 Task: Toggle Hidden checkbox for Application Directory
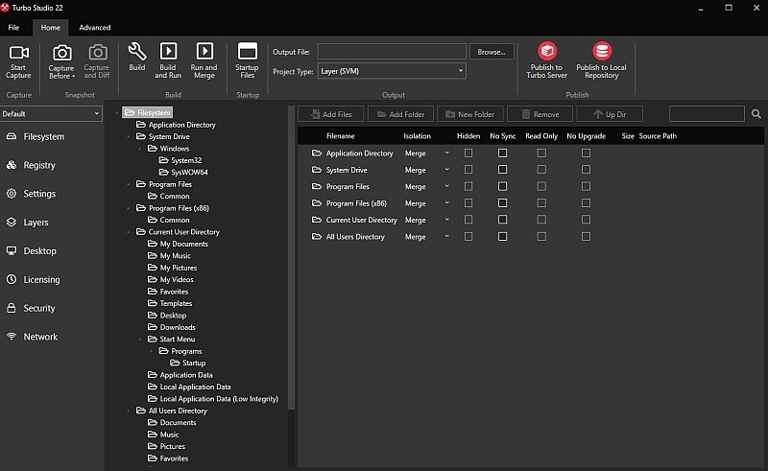coord(468,153)
